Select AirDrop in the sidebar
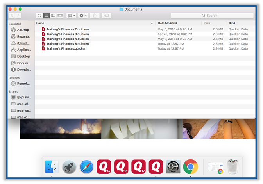This screenshot has height=184, width=263. pos(23,30)
